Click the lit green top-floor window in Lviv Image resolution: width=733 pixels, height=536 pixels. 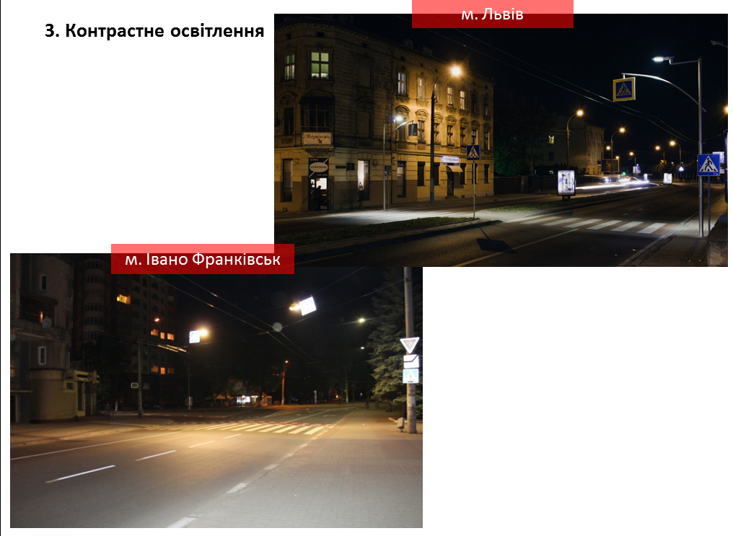click(x=319, y=65)
